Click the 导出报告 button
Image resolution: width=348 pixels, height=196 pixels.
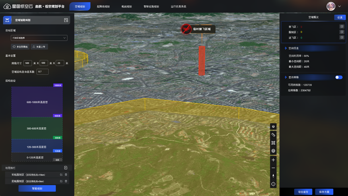tap(303, 192)
